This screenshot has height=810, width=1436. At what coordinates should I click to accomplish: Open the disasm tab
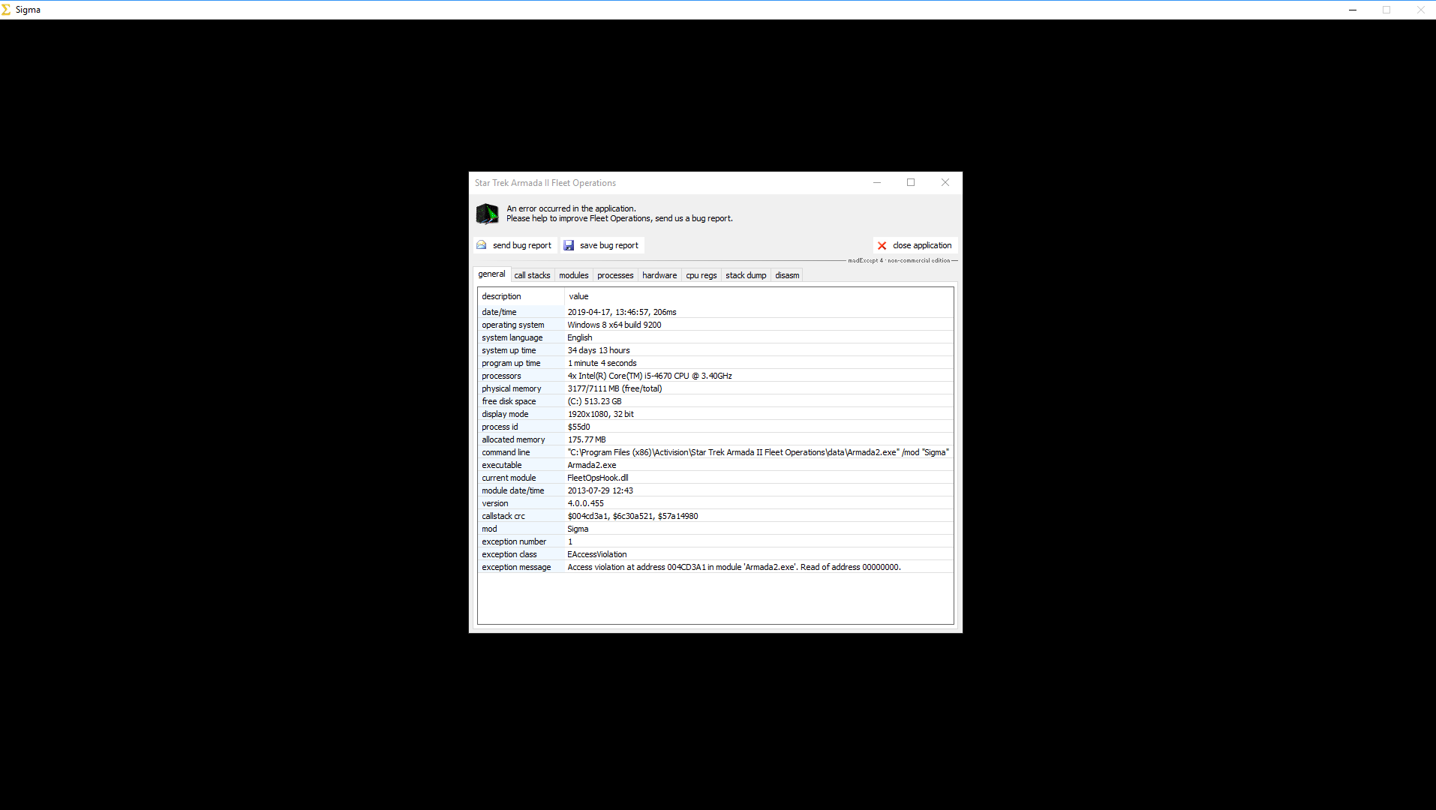787,275
